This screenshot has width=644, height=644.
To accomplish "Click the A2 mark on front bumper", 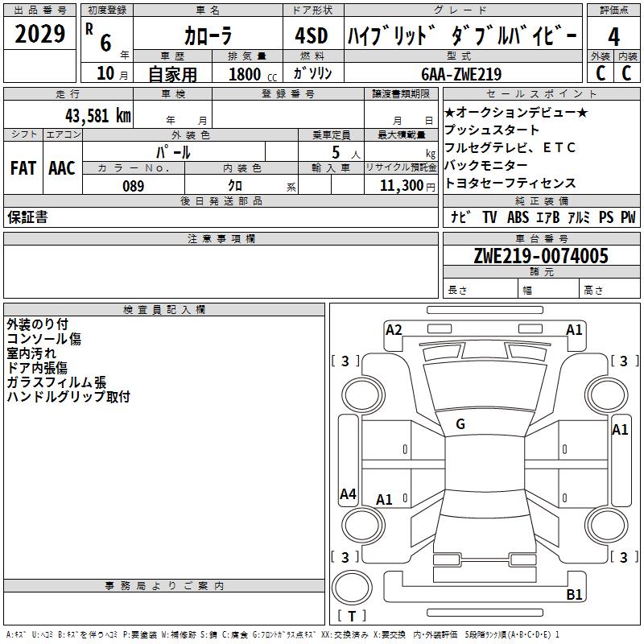I will click(x=394, y=330).
